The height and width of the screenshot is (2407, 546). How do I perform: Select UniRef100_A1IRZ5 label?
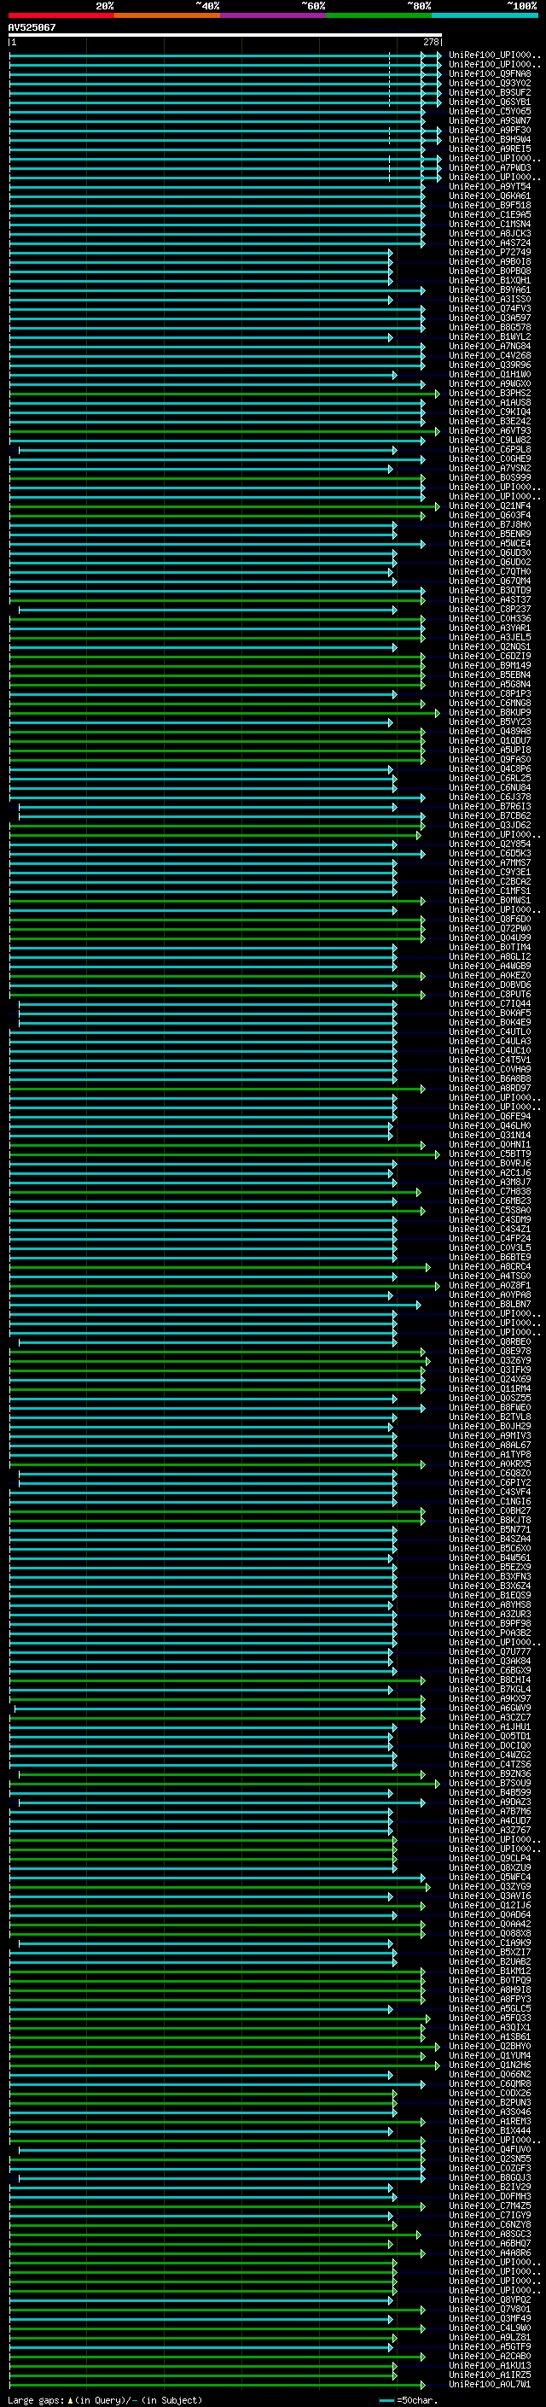pyautogui.click(x=490, y=2375)
